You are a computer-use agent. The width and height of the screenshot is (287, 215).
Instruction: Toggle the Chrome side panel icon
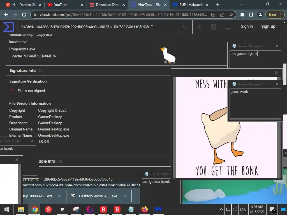251,15
